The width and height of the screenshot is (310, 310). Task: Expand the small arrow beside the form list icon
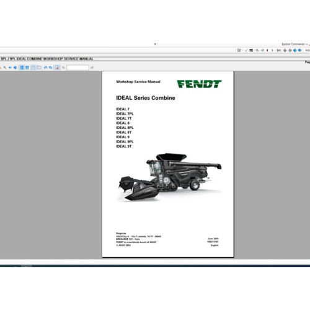coord(242,50)
